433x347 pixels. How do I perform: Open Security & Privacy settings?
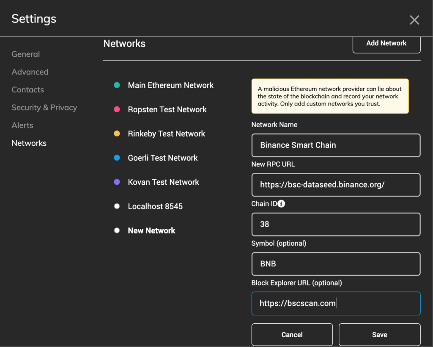[x=44, y=107]
